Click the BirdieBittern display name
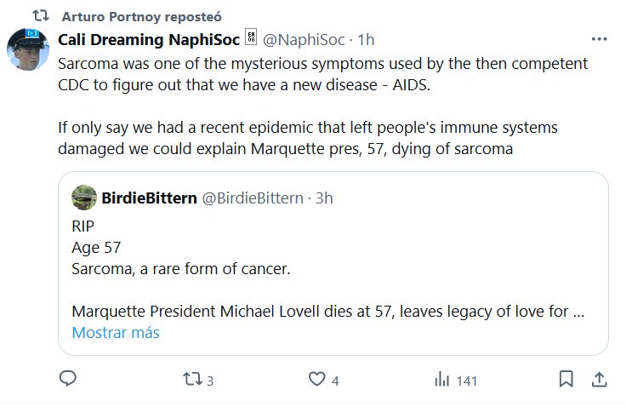The width and height of the screenshot is (626, 407). coord(148,198)
